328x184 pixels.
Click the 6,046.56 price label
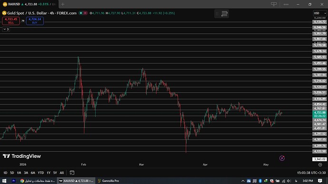[319, 27]
